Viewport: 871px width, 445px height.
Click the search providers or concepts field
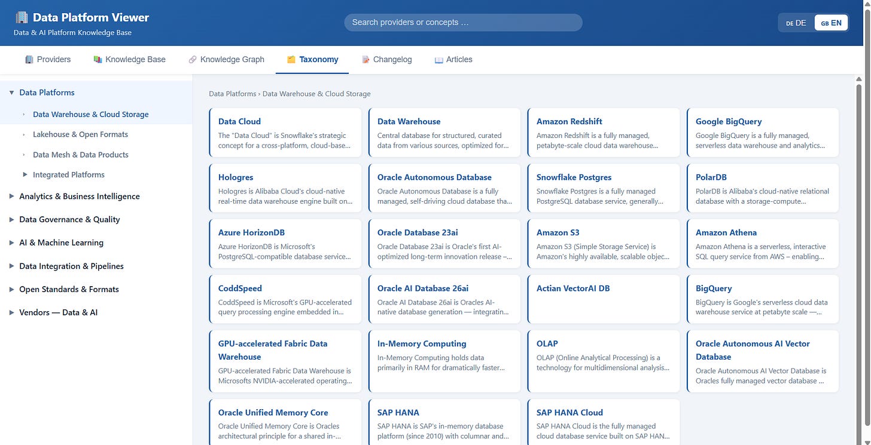pos(463,23)
